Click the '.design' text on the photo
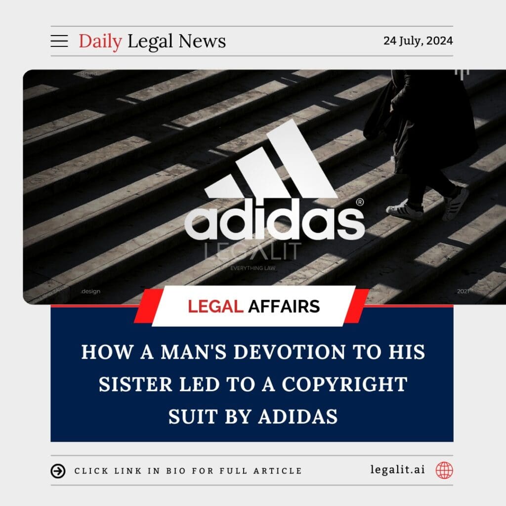506x506 pixels. [91, 291]
